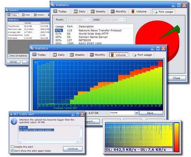Toggle Show all statistics checkbox
191x157 pixels.
pyautogui.click(x=9, y=56)
